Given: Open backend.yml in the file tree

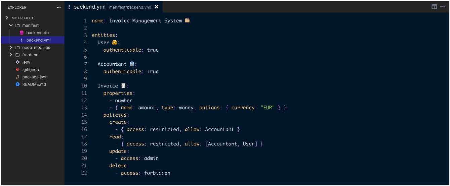Looking at the screenshot, I should [x=38, y=40].
